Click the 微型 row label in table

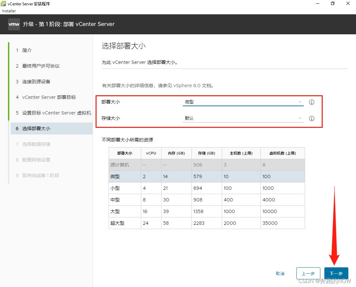click(x=115, y=176)
